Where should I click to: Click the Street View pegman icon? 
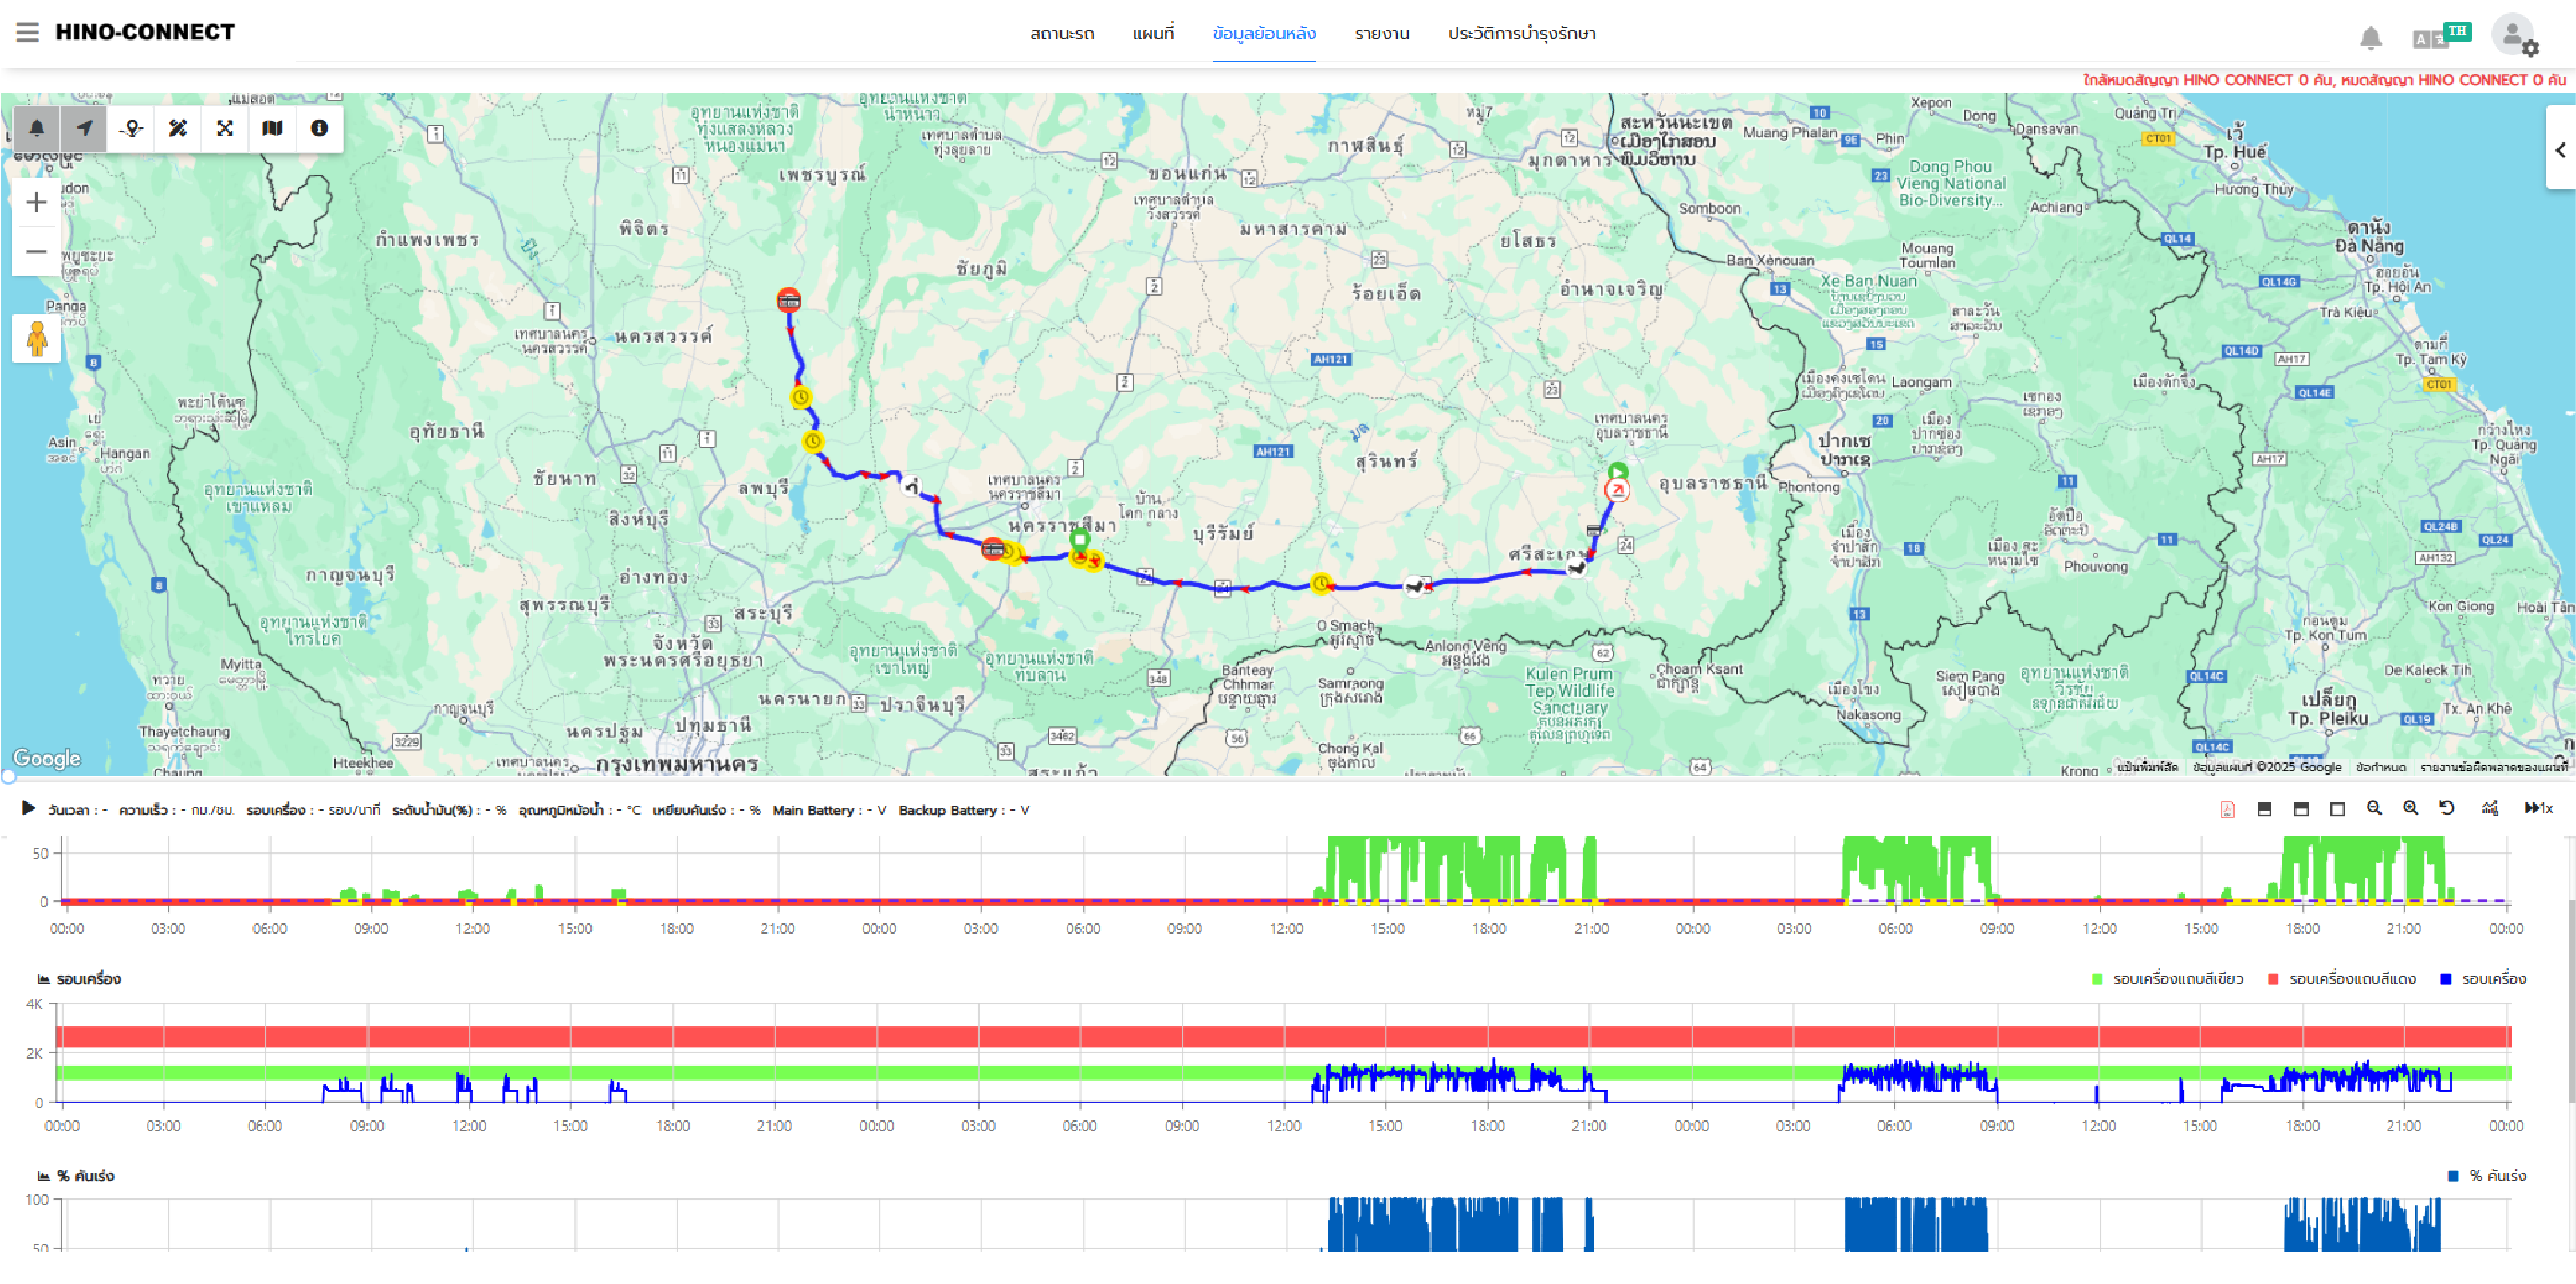pos(37,339)
